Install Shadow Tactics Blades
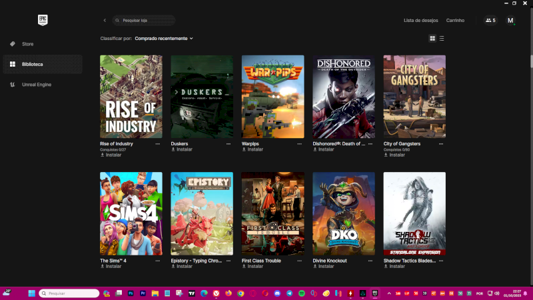 394,266
